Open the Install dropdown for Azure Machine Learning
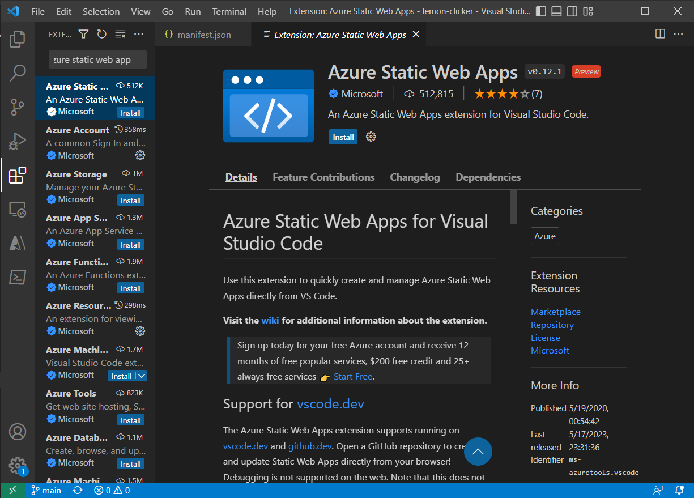This screenshot has width=694, height=498. (x=142, y=376)
